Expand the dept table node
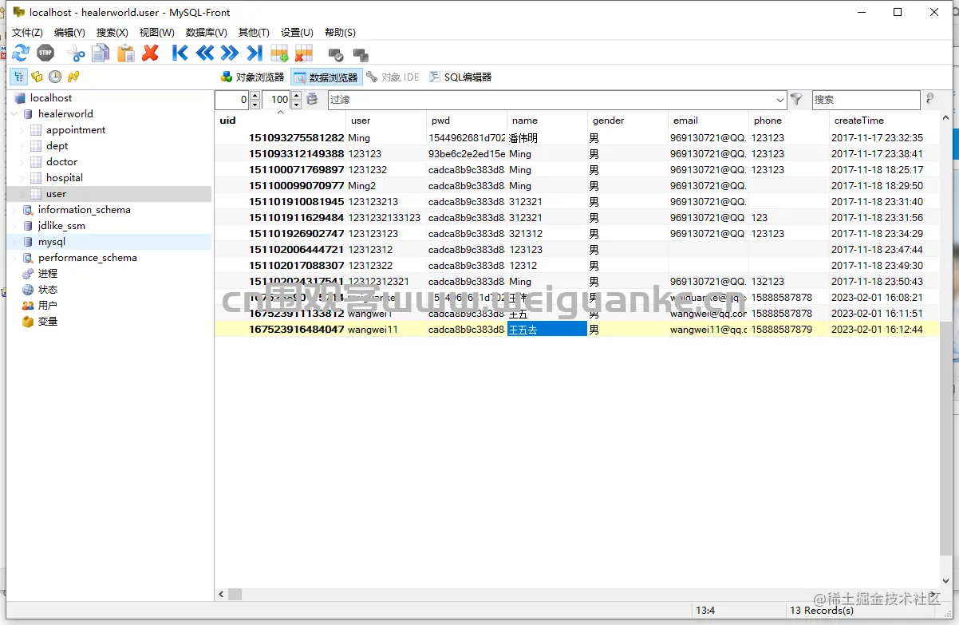959x625 pixels. pos(22,146)
